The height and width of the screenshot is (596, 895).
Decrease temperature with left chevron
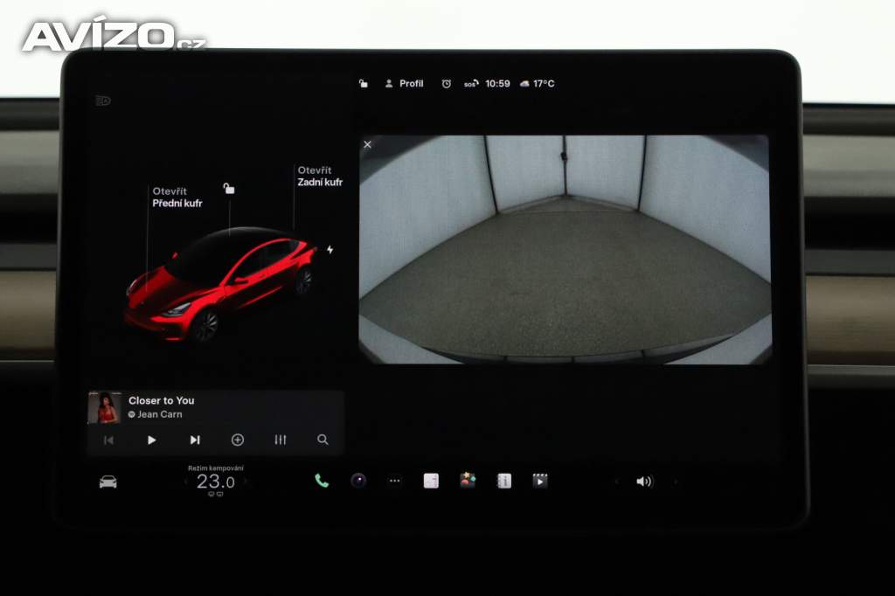[x=184, y=482]
